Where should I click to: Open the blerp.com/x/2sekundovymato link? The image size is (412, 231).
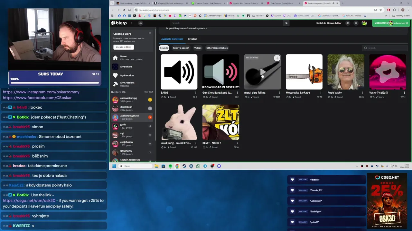pyautogui.click(x=186, y=28)
